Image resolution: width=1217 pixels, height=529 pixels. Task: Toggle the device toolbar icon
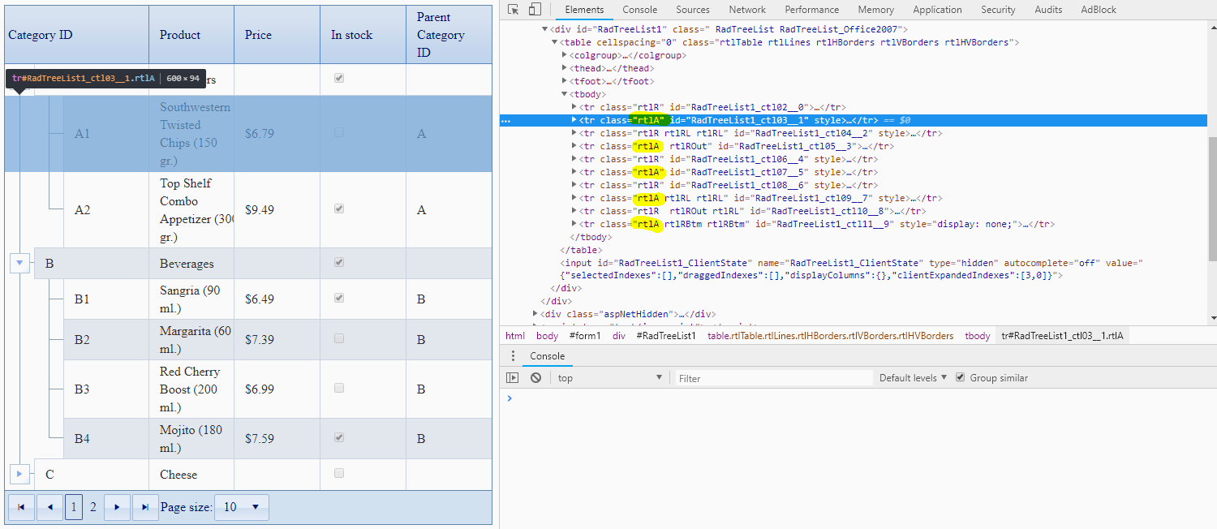pos(535,10)
